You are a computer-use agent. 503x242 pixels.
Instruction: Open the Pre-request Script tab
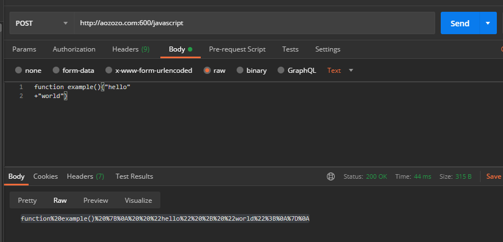pyautogui.click(x=237, y=49)
